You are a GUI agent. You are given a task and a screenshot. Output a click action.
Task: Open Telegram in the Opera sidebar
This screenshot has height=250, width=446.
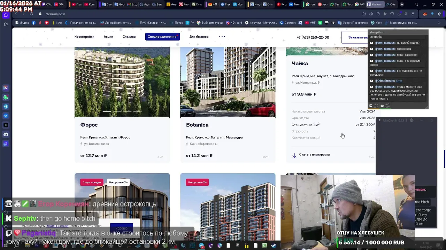point(6,107)
